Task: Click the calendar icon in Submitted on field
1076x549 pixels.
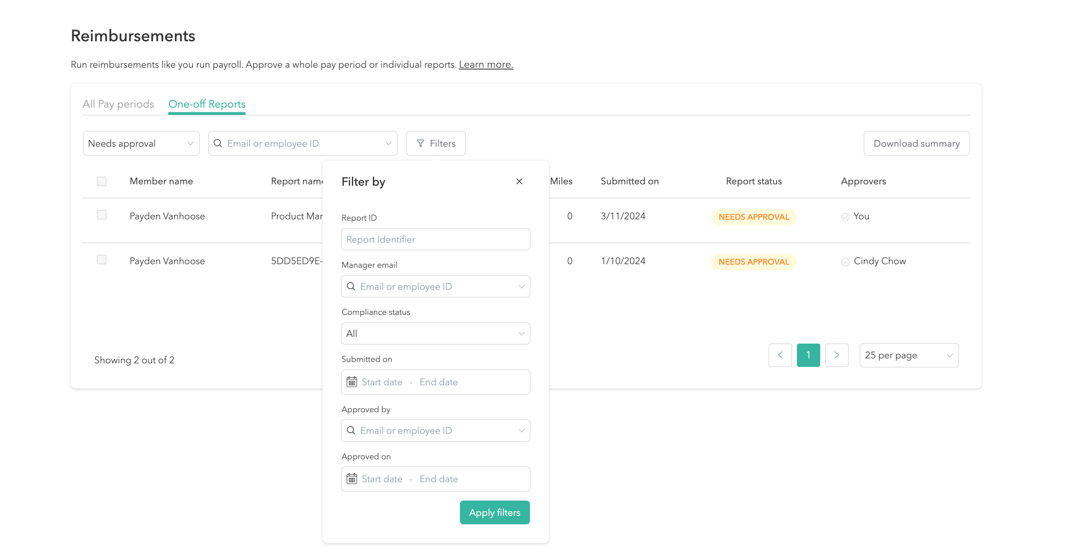Action: point(352,382)
